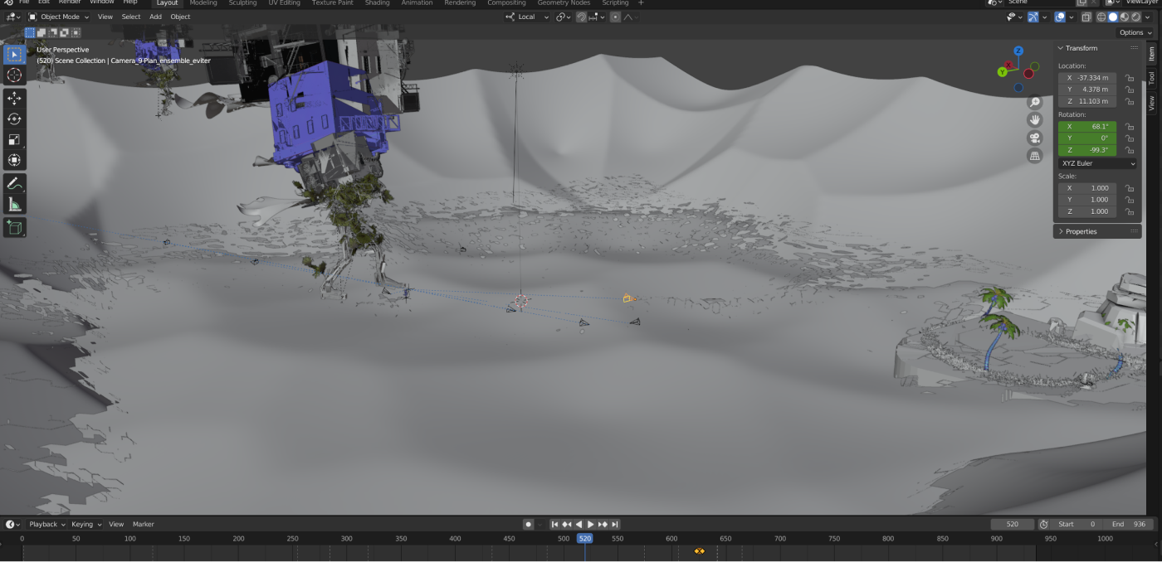Open the Options dropdown
The height and width of the screenshot is (562, 1162).
pos(1135,32)
